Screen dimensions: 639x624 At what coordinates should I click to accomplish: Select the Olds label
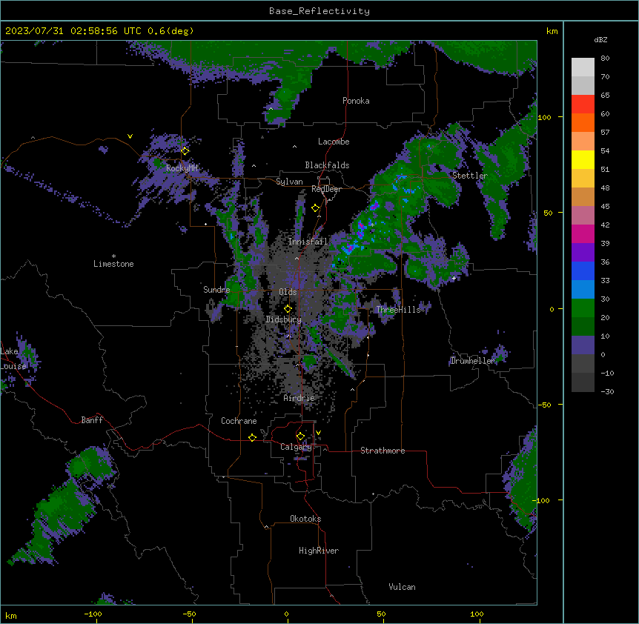point(288,292)
